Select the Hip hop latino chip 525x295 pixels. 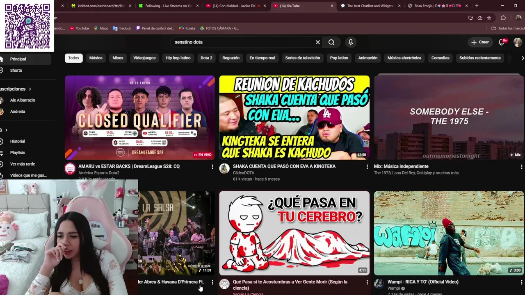tap(178, 58)
